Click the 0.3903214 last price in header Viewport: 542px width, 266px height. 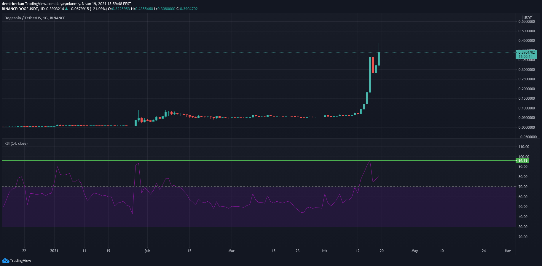point(55,9)
